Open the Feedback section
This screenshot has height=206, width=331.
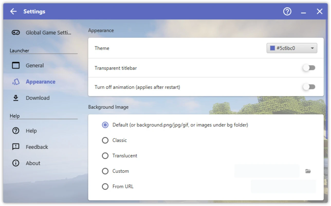(37, 147)
